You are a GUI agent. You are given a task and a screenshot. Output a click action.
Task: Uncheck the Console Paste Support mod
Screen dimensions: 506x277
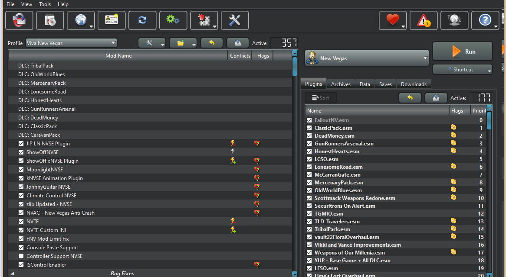[x=21, y=248]
